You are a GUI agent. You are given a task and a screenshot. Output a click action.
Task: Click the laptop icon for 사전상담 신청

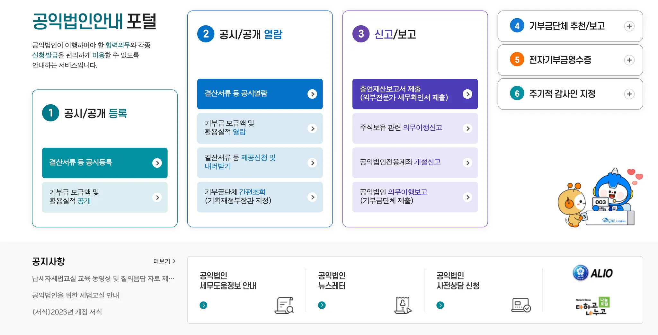point(521,305)
